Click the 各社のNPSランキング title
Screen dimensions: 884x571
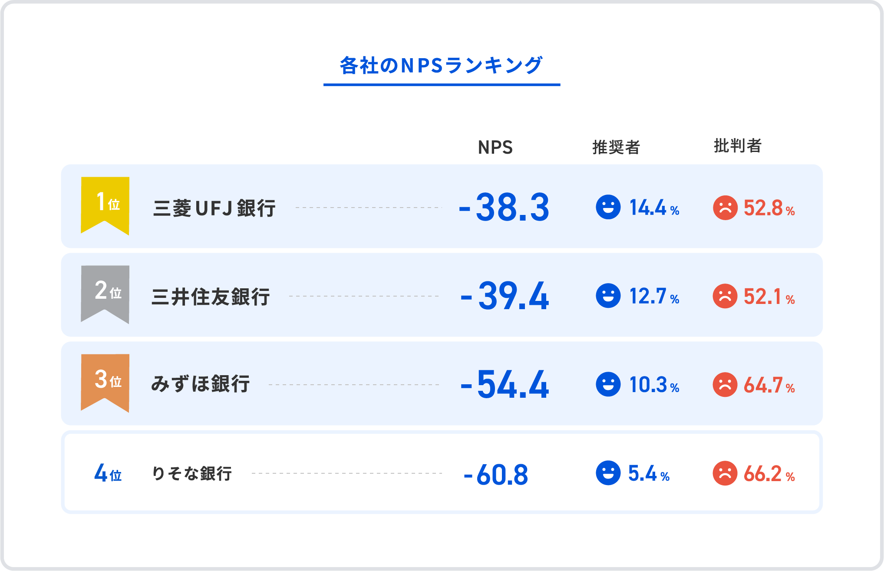pyautogui.click(x=441, y=66)
